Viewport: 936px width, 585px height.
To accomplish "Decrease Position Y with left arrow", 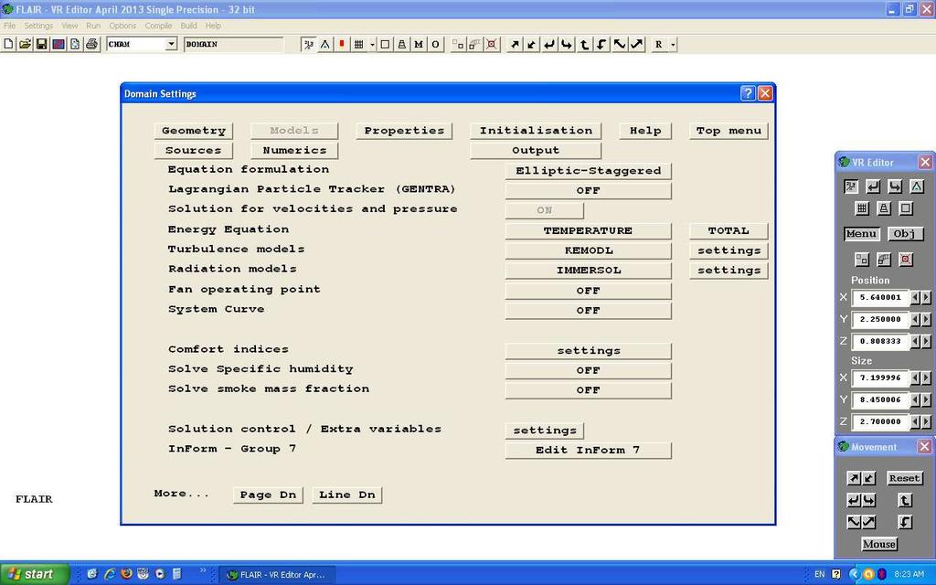I will click(915, 319).
